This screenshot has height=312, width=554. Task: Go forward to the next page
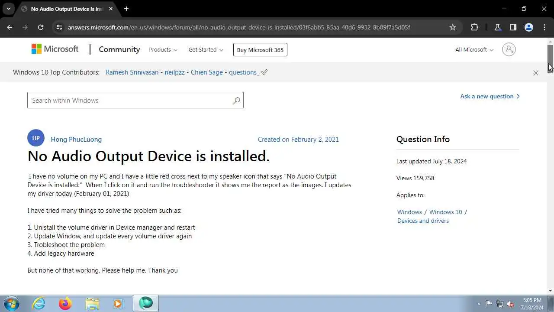click(x=25, y=27)
